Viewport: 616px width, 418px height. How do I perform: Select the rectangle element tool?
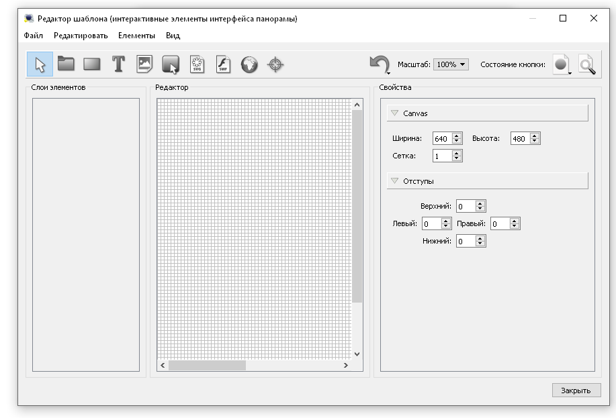(91, 64)
